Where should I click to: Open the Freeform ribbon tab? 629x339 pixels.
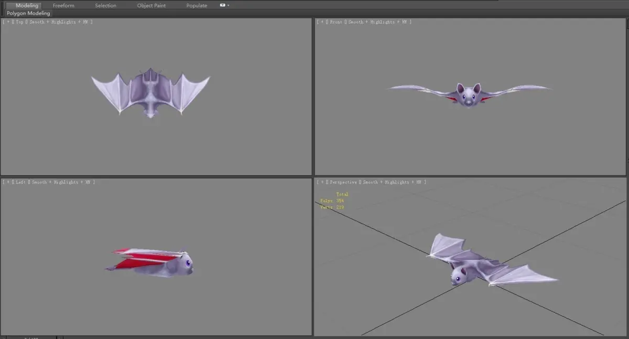[x=63, y=5]
